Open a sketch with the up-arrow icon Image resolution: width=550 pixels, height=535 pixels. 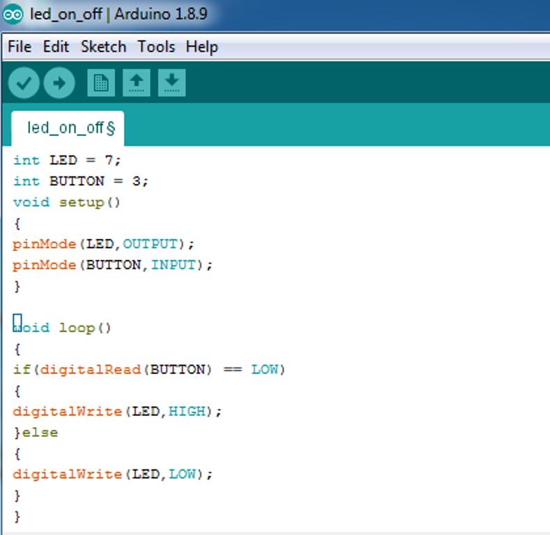click(137, 83)
